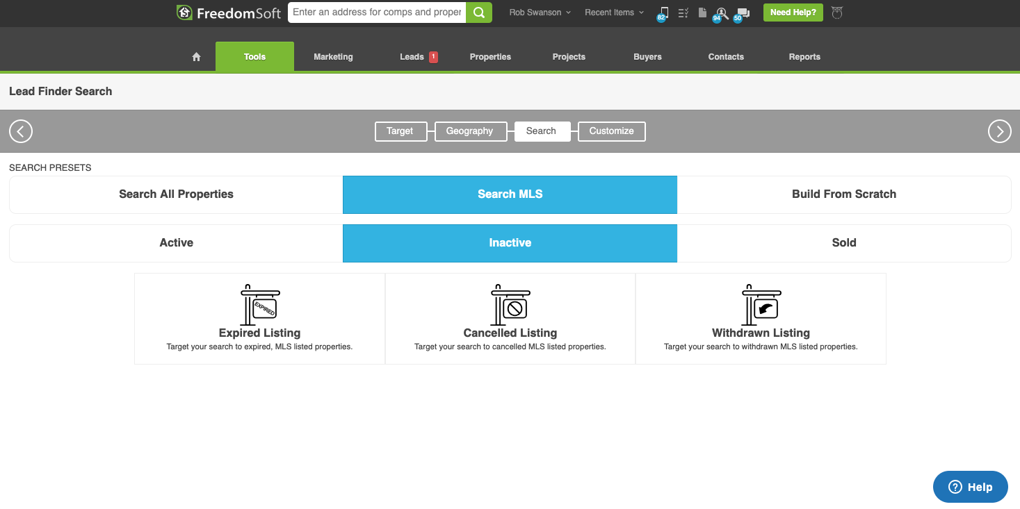Viewport: 1020px width, 509px height.
Task: Open the mobile phone notifications icon
Action: 663,12
